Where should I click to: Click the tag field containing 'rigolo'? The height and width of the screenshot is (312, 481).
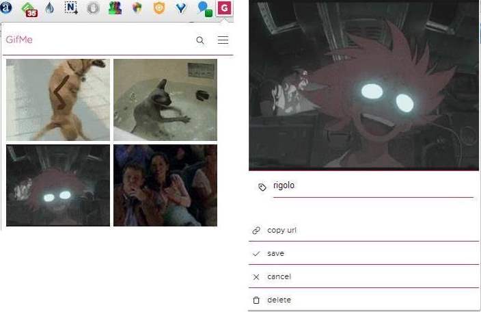pos(373,186)
